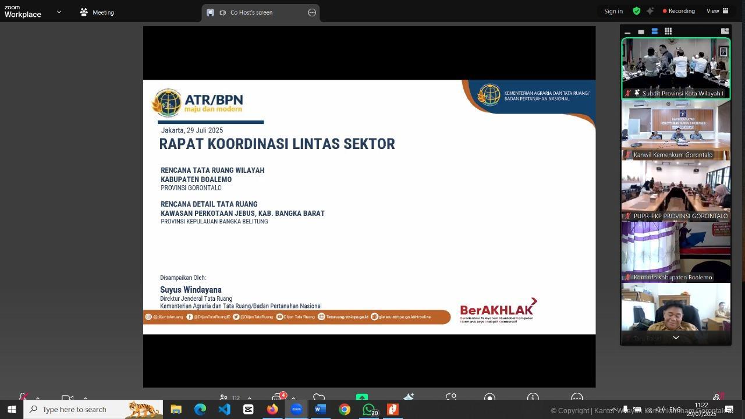Click the ATR/BPN maju dan modern logo
Screen dimensions: 745x419
tap(197, 102)
